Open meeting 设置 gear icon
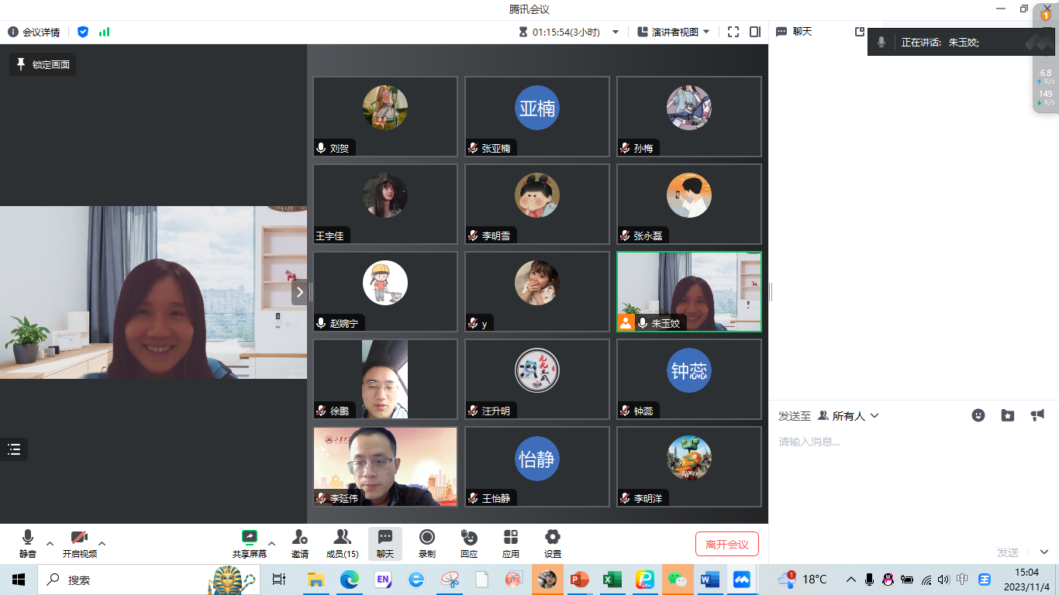Viewport: 1059px width, 595px height. click(x=552, y=543)
